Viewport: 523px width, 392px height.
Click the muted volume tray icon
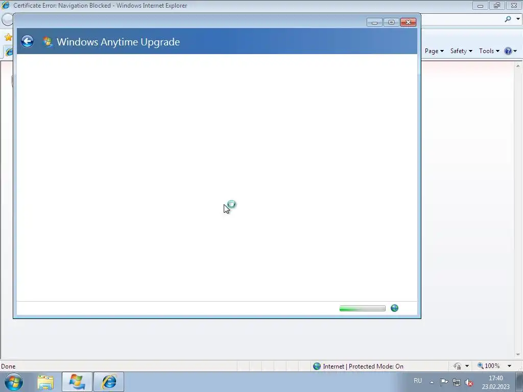(469, 382)
